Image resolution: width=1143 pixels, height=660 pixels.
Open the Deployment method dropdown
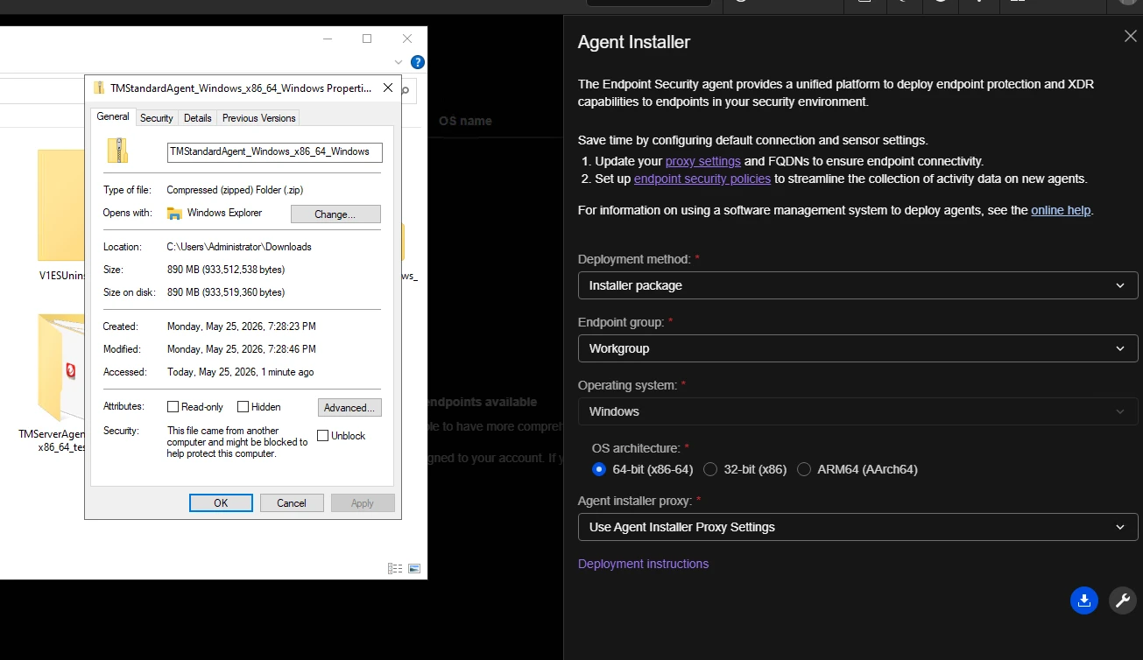pos(858,285)
